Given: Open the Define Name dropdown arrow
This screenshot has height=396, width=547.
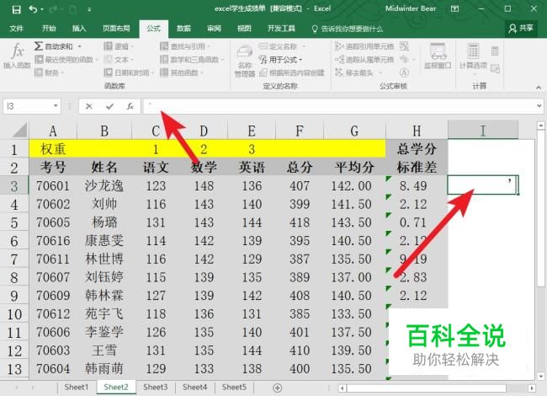Looking at the screenshot, I should 304,46.
